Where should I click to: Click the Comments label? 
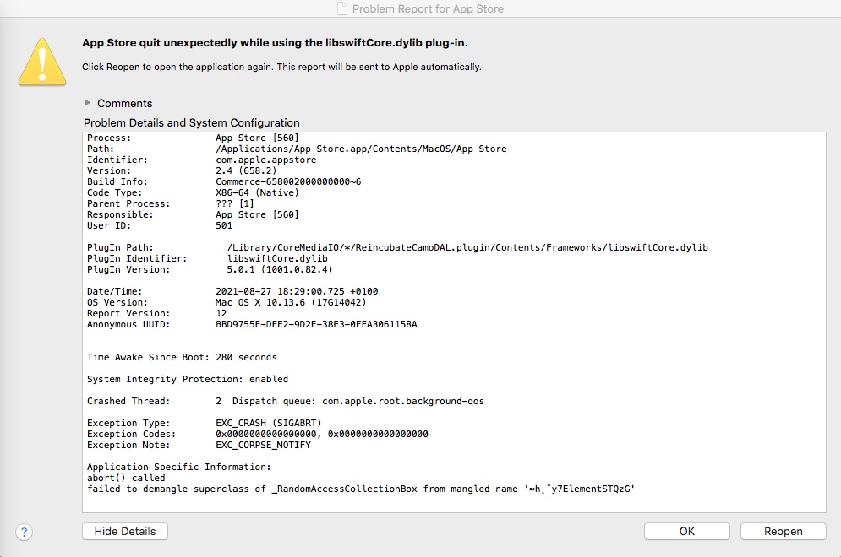pos(124,103)
